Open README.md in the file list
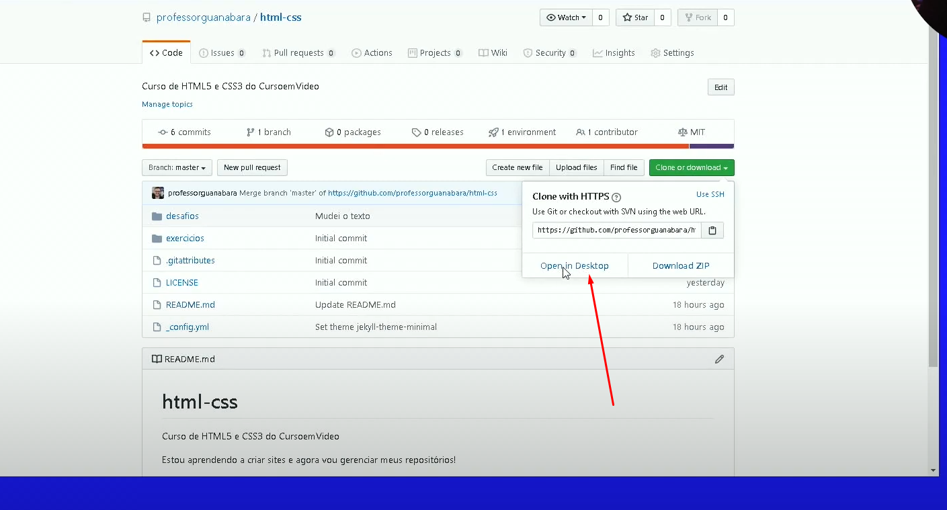 (190, 305)
